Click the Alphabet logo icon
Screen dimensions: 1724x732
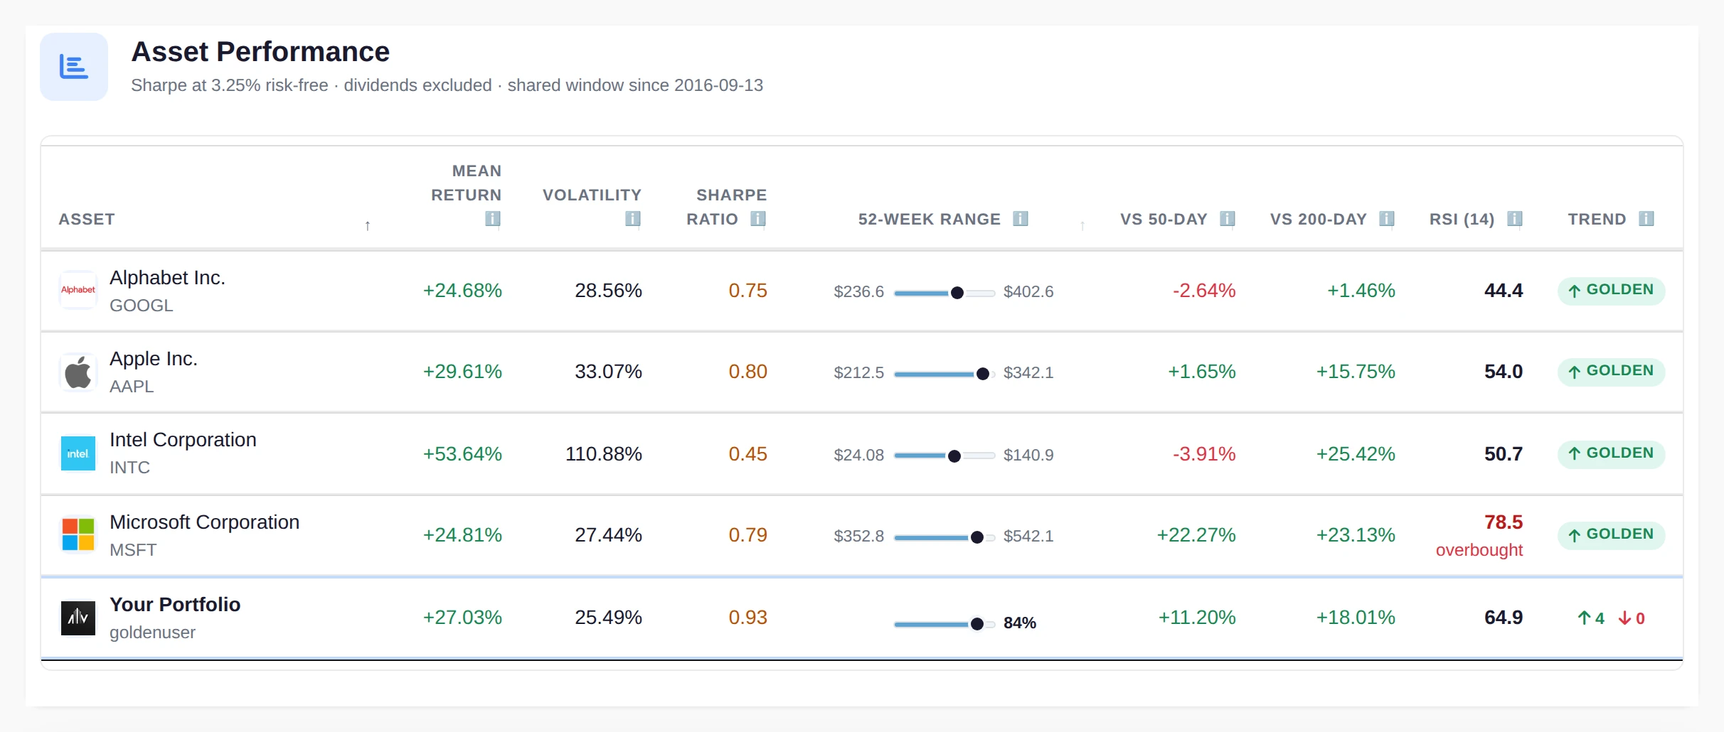click(x=78, y=290)
